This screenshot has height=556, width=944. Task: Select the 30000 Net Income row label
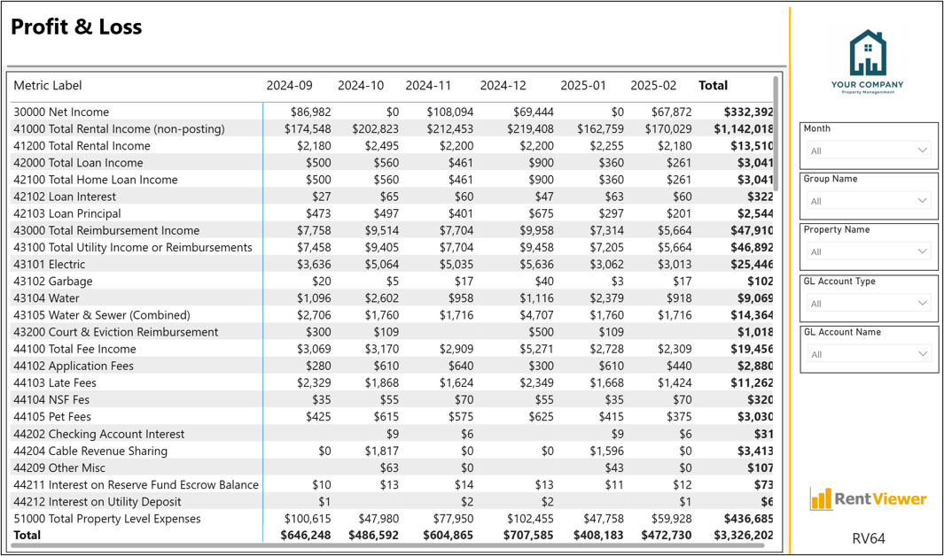click(x=61, y=112)
